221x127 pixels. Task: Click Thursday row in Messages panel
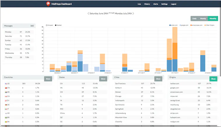(x=19, y=57)
